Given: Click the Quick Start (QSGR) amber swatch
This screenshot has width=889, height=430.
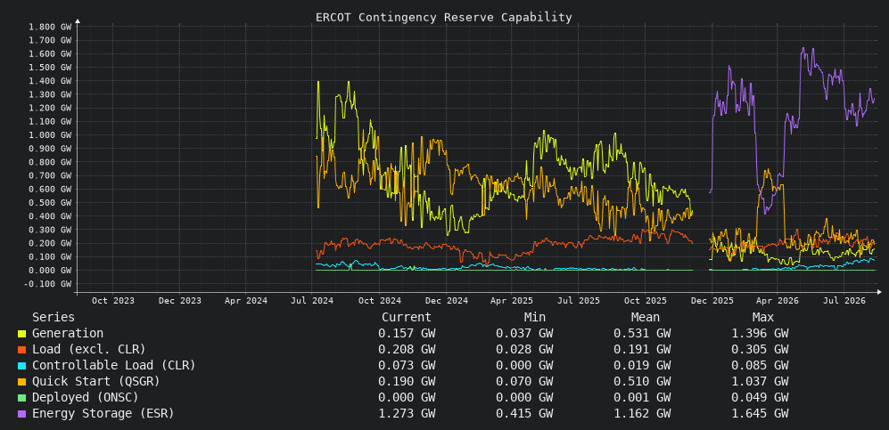Looking at the screenshot, I should point(21,382).
